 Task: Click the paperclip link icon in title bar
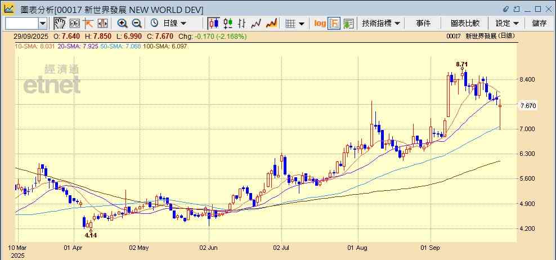[x=506, y=9]
